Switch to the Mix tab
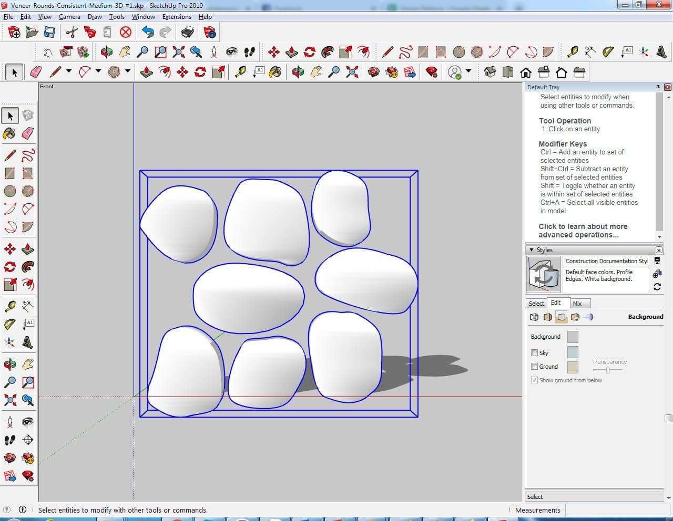Viewport: 673px width, 521px height. point(577,304)
